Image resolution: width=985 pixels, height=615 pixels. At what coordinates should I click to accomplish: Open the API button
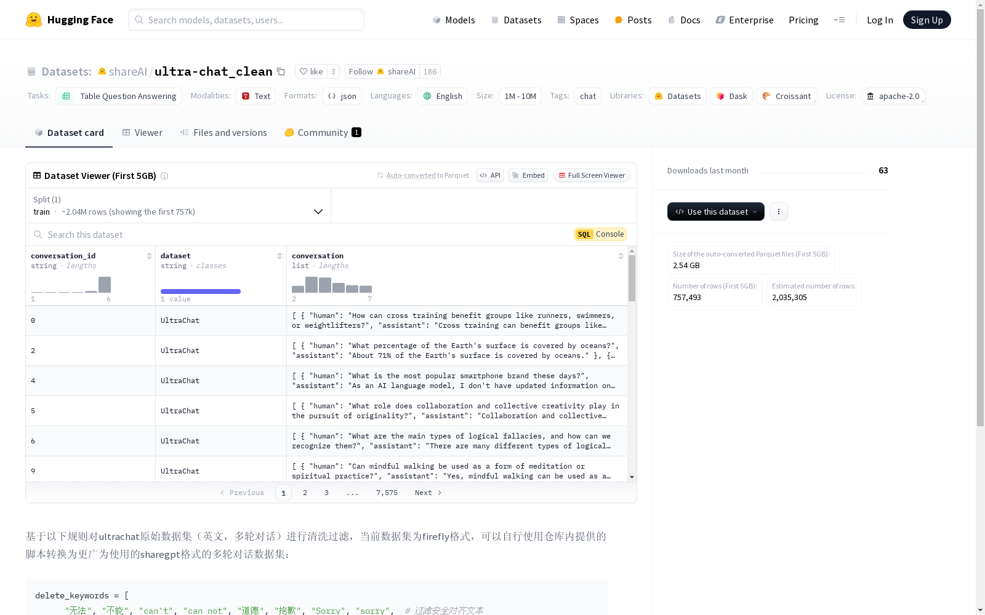point(490,175)
